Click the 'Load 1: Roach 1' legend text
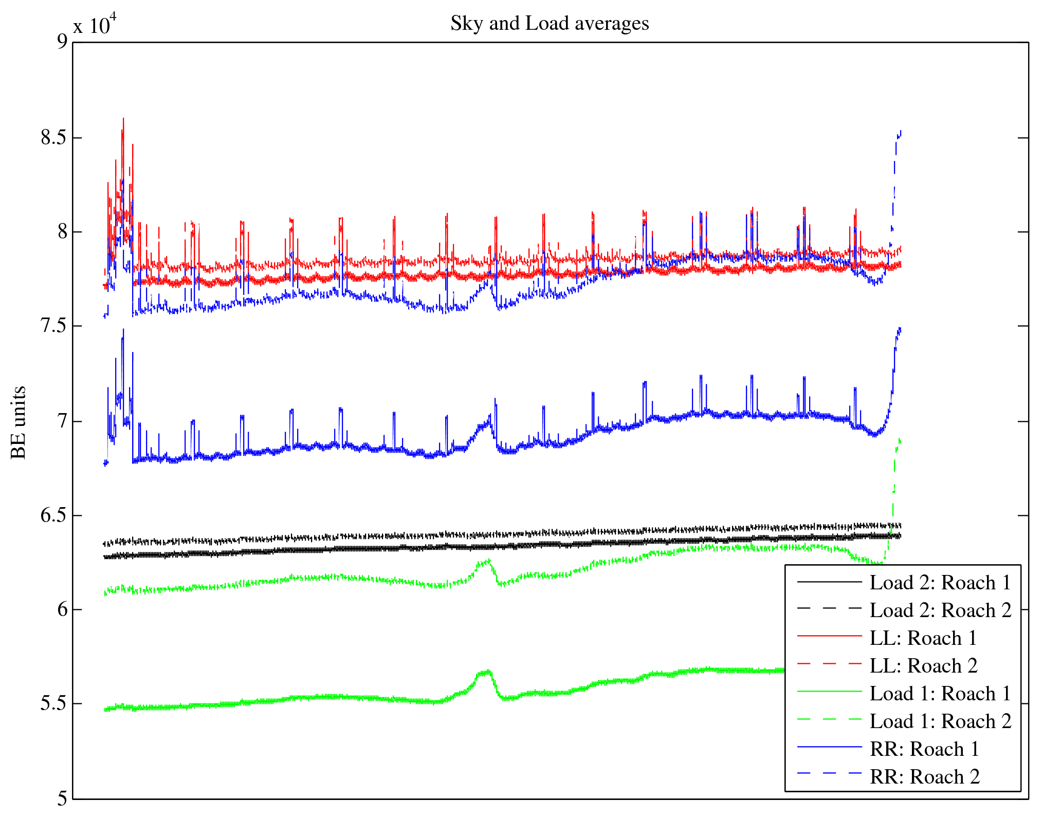 940,694
